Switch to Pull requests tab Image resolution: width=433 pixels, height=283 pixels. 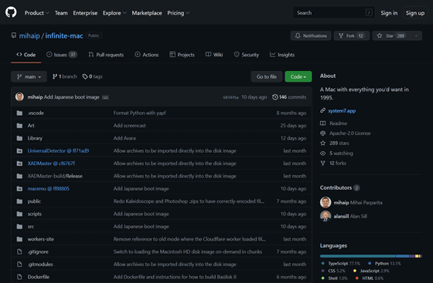106,55
